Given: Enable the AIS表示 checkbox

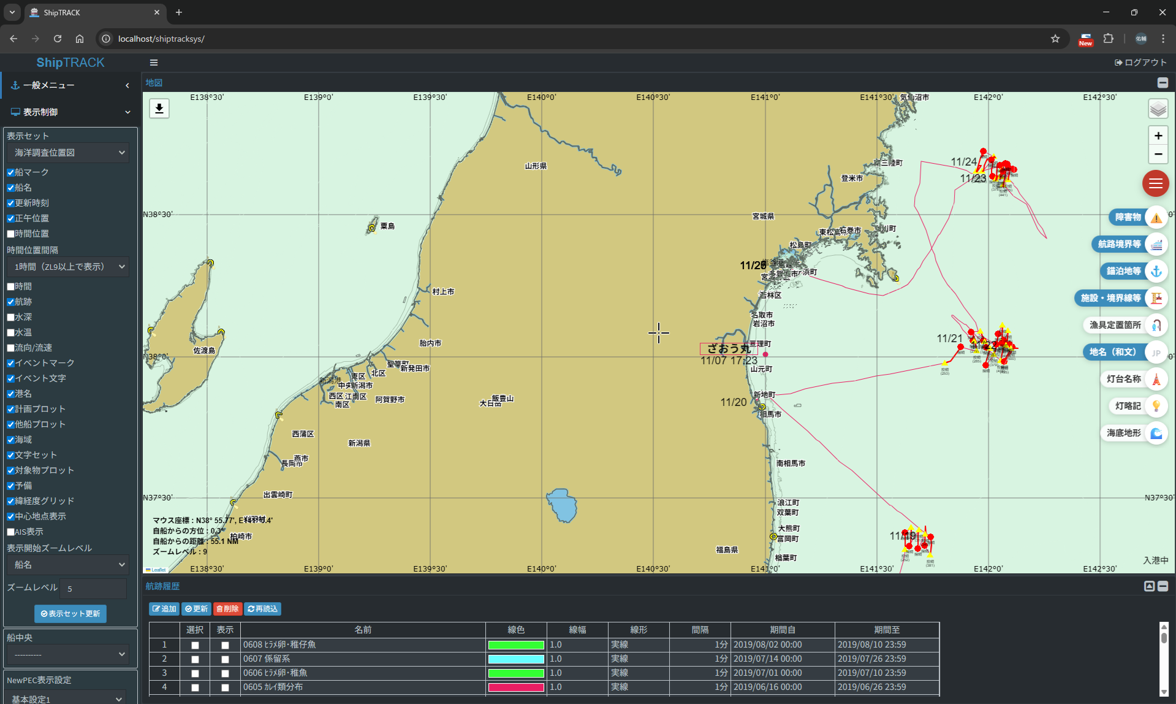Looking at the screenshot, I should (11, 532).
